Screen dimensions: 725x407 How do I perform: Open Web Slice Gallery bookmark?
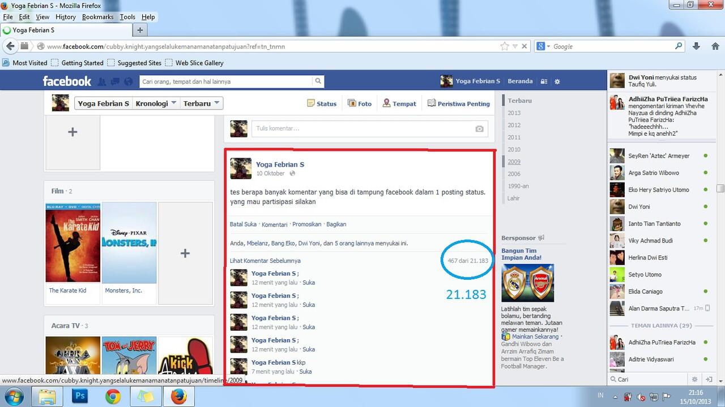pyautogui.click(x=194, y=63)
